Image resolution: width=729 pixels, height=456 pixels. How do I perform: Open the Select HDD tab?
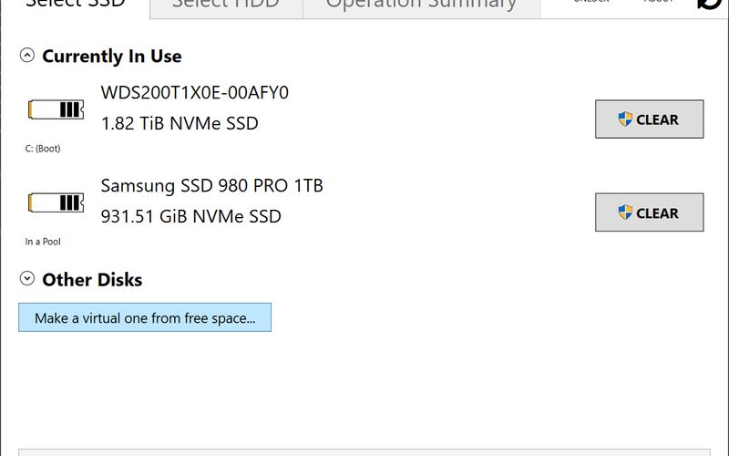pos(225,5)
